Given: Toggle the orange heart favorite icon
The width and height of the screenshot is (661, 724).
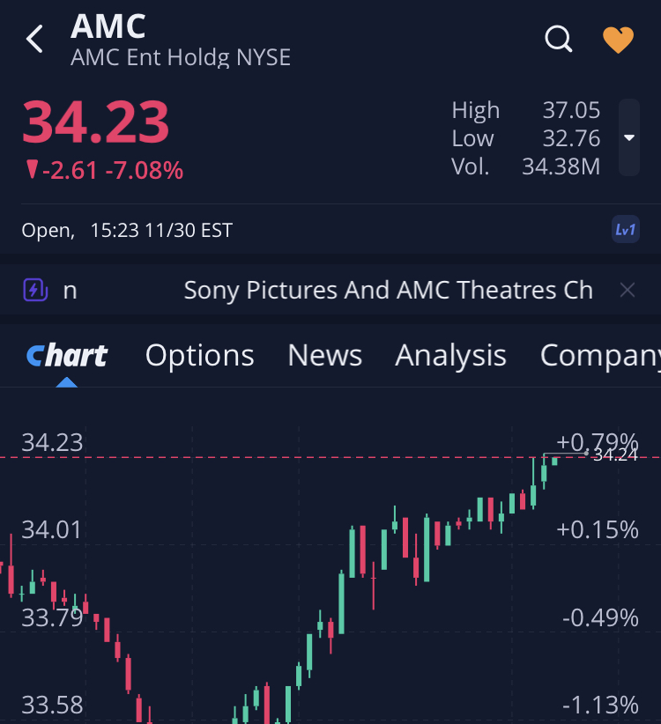Looking at the screenshot, I should [618, 40].
